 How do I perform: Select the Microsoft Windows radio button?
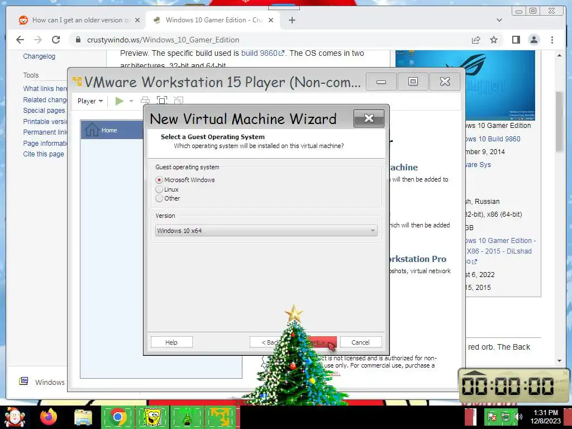click(159, 180)
